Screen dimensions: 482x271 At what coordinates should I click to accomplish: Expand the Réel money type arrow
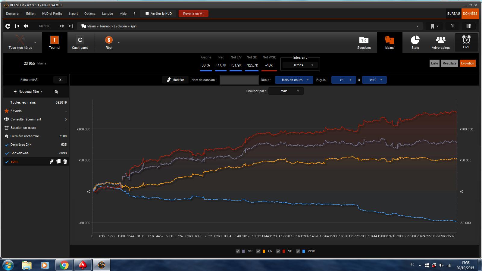pos(119,42)
